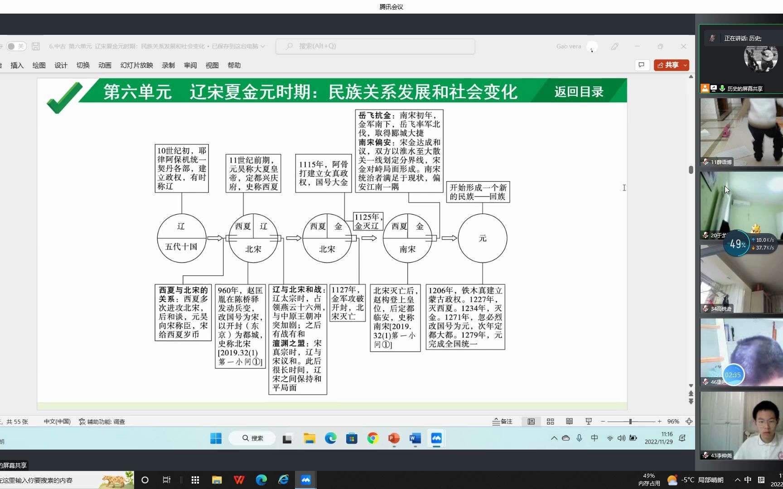Open the comments pane speech bubble icon
The image size is (783, 489).
642,65
